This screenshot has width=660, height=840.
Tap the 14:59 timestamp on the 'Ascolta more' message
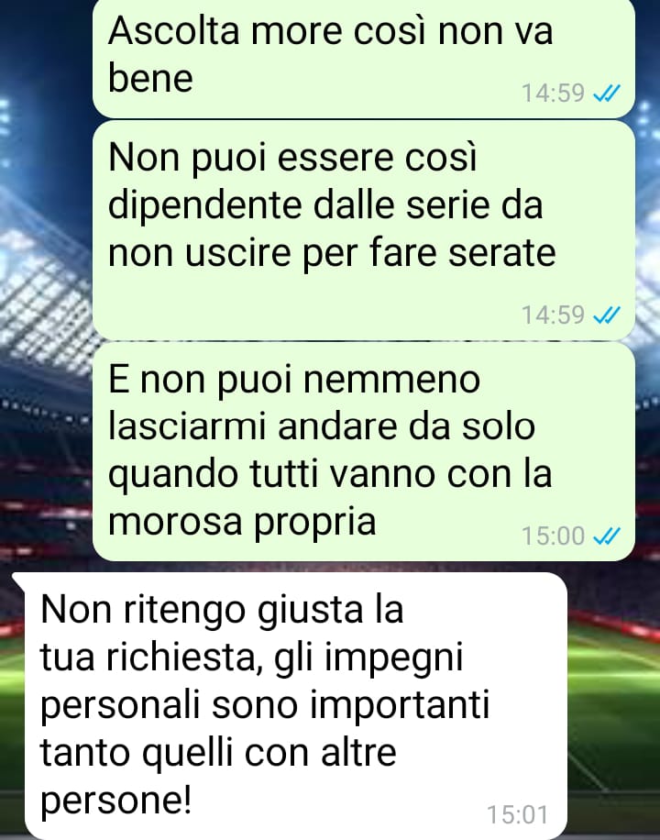click(553, 94)
